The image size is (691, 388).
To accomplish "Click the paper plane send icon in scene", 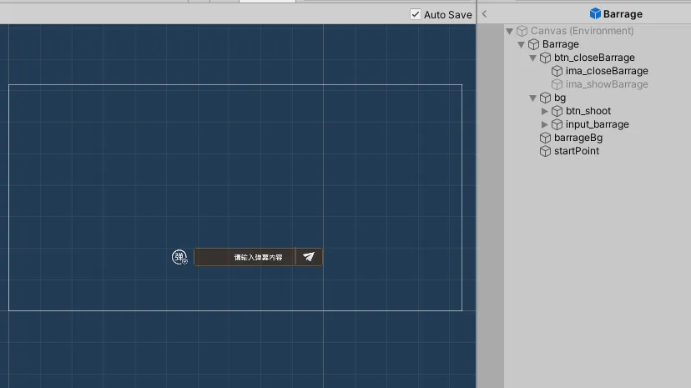I will coord(309,257).
